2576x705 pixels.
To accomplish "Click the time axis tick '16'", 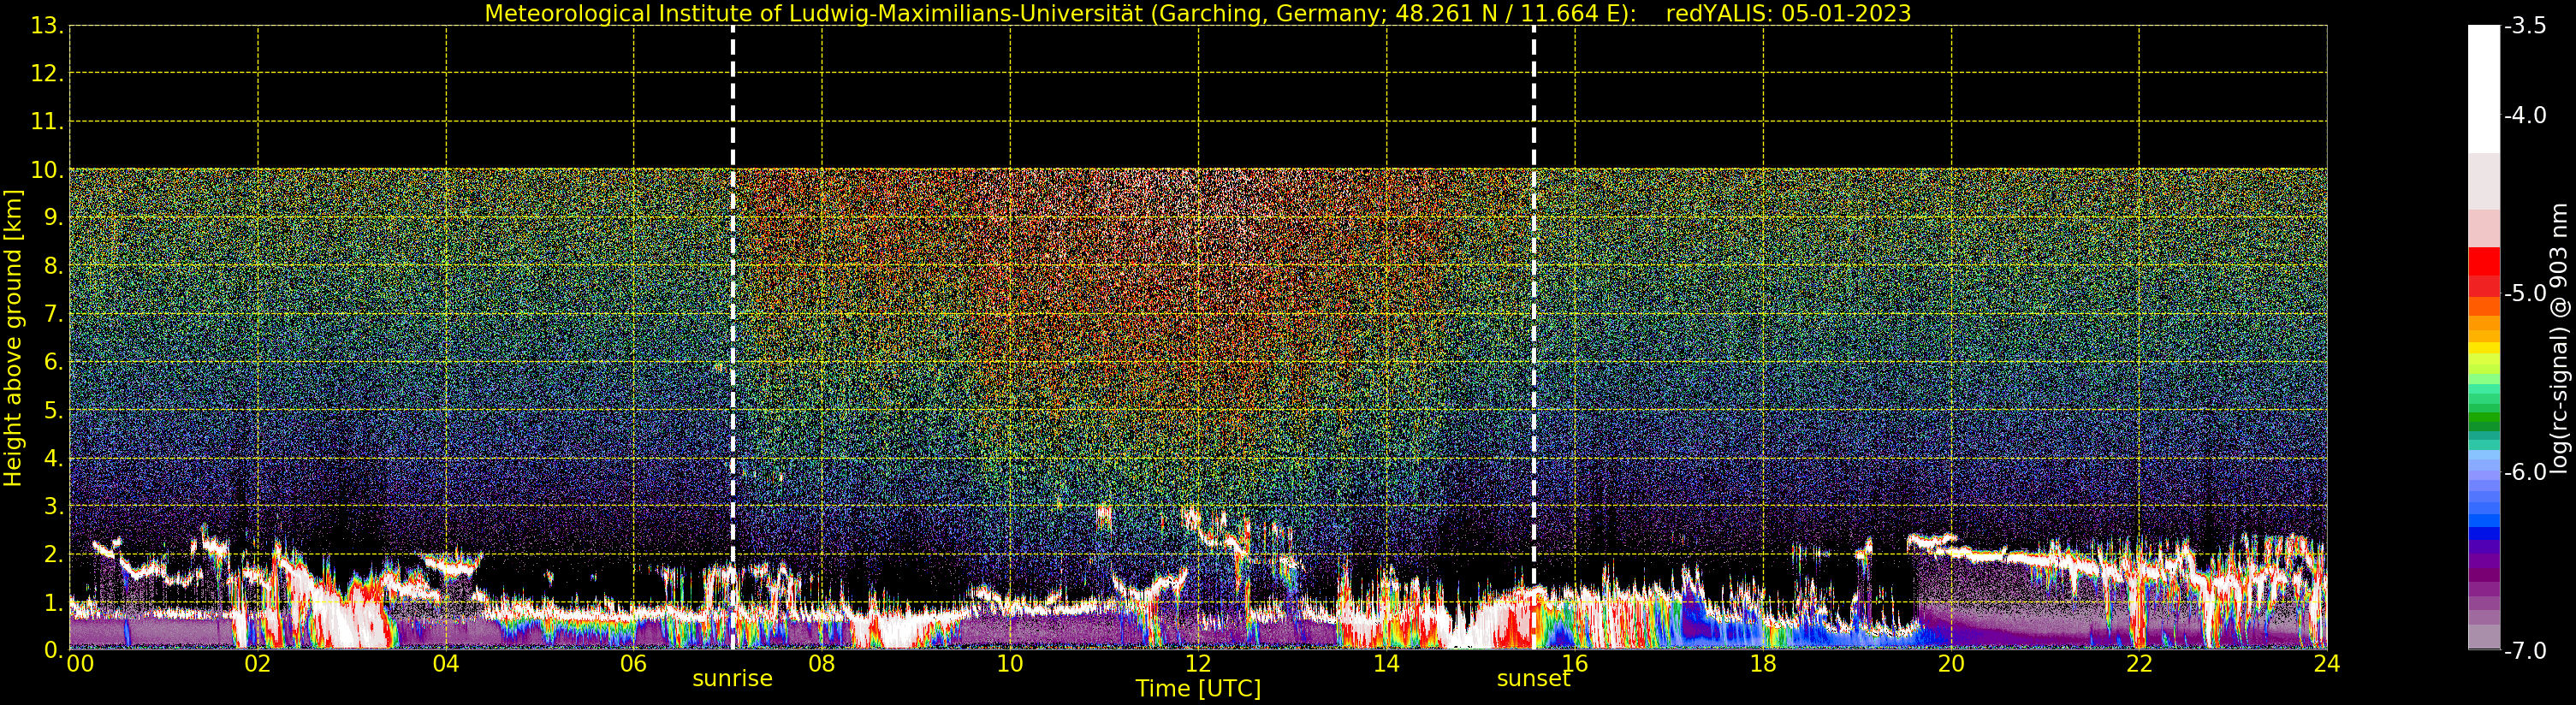I will (1574, 663).
